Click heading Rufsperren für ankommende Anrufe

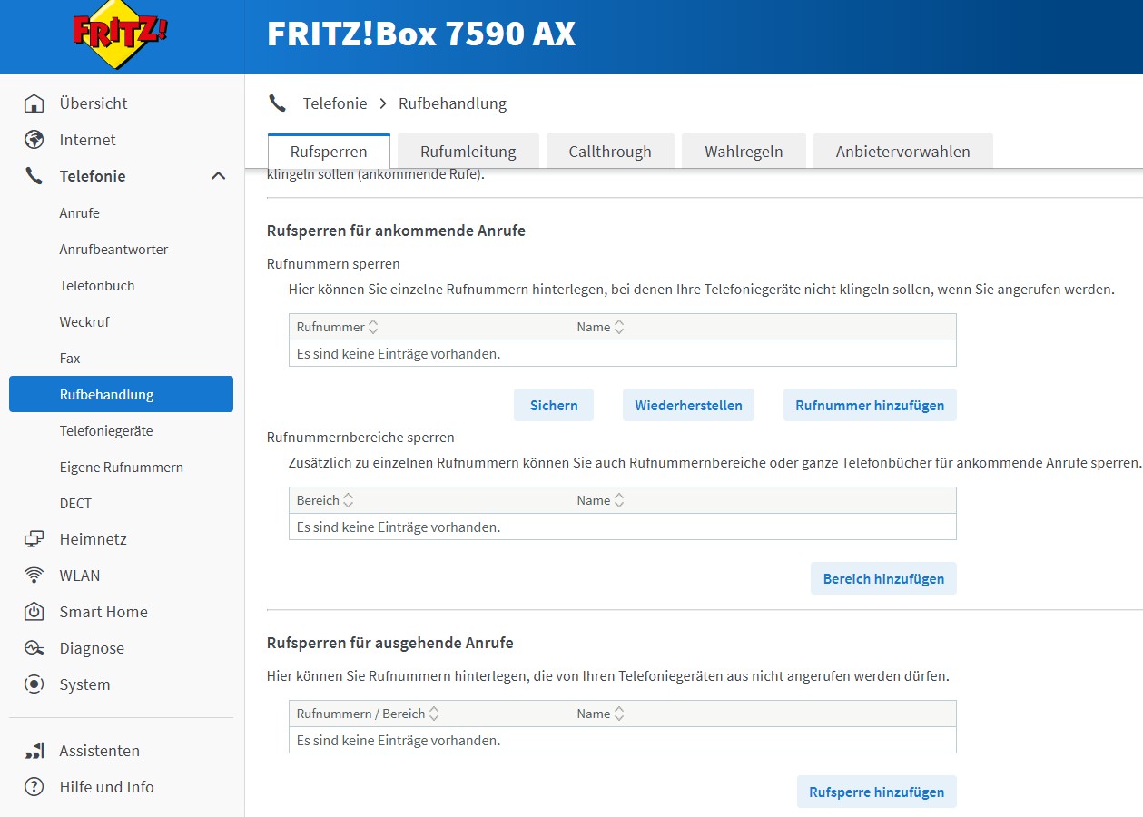(x=396, y=231)
